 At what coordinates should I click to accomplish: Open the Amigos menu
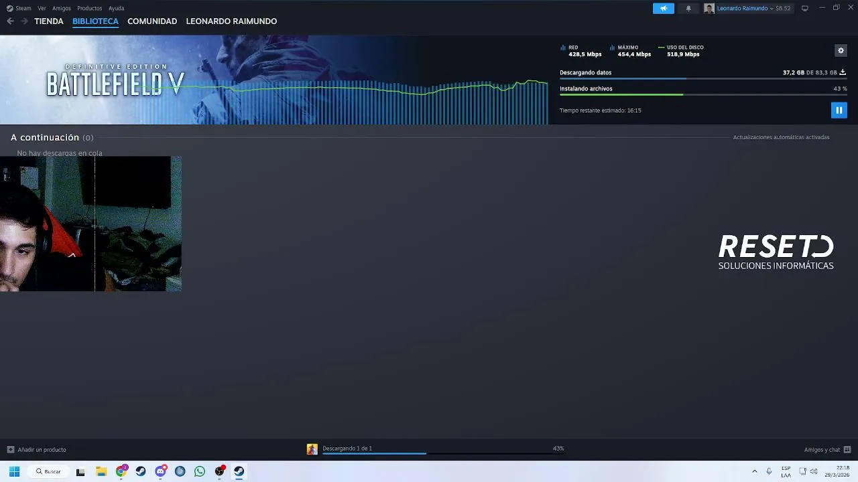pyautogui.click(x=62, y=8)
